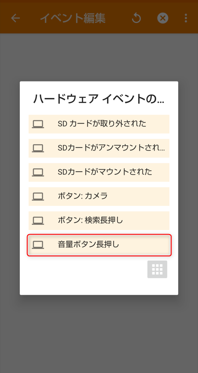Click the cancel X circle icon
Screen dimensions: 198x373
coord(163,18)
